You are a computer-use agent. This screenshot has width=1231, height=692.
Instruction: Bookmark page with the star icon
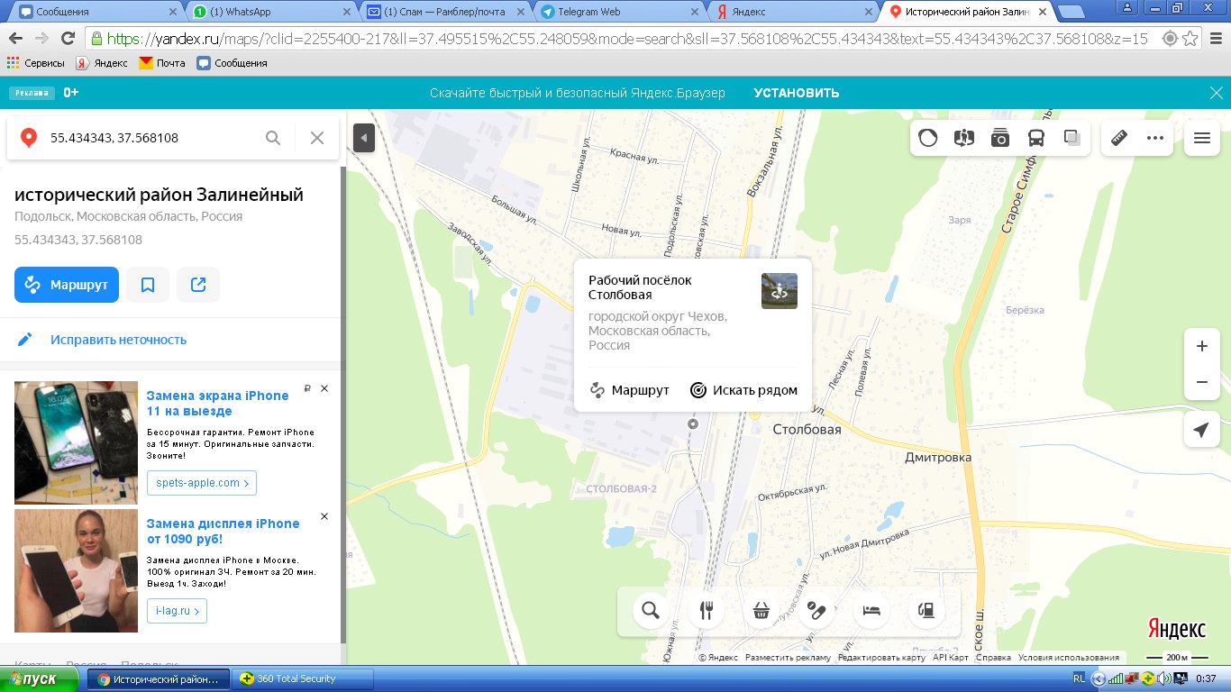pos(1190,39)
